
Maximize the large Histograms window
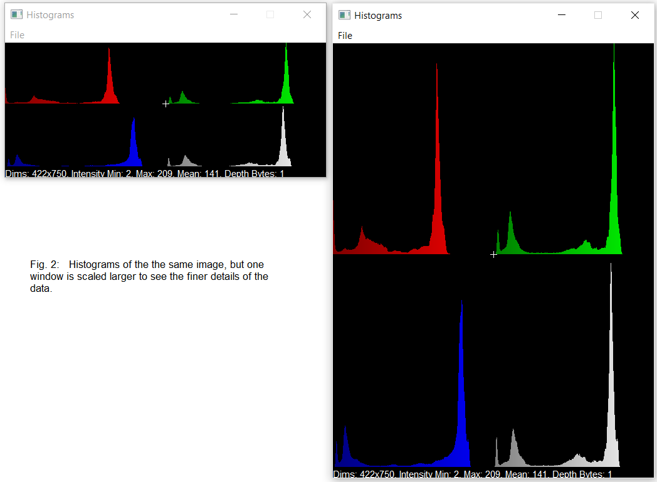click(x=598, y=15)
